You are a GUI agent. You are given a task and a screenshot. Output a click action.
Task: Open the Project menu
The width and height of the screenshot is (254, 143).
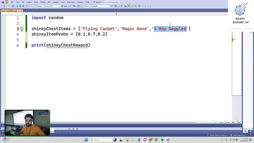(29, 2)
